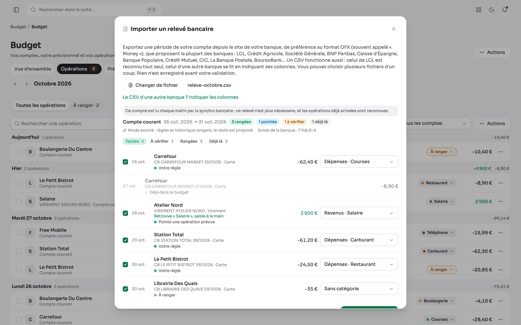Open the Revenus · Salaire category dropdown
Viewport: 521px width, 325px height.
[359, 213]
